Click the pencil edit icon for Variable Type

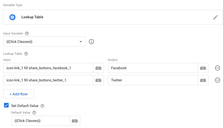pos(215,17)
